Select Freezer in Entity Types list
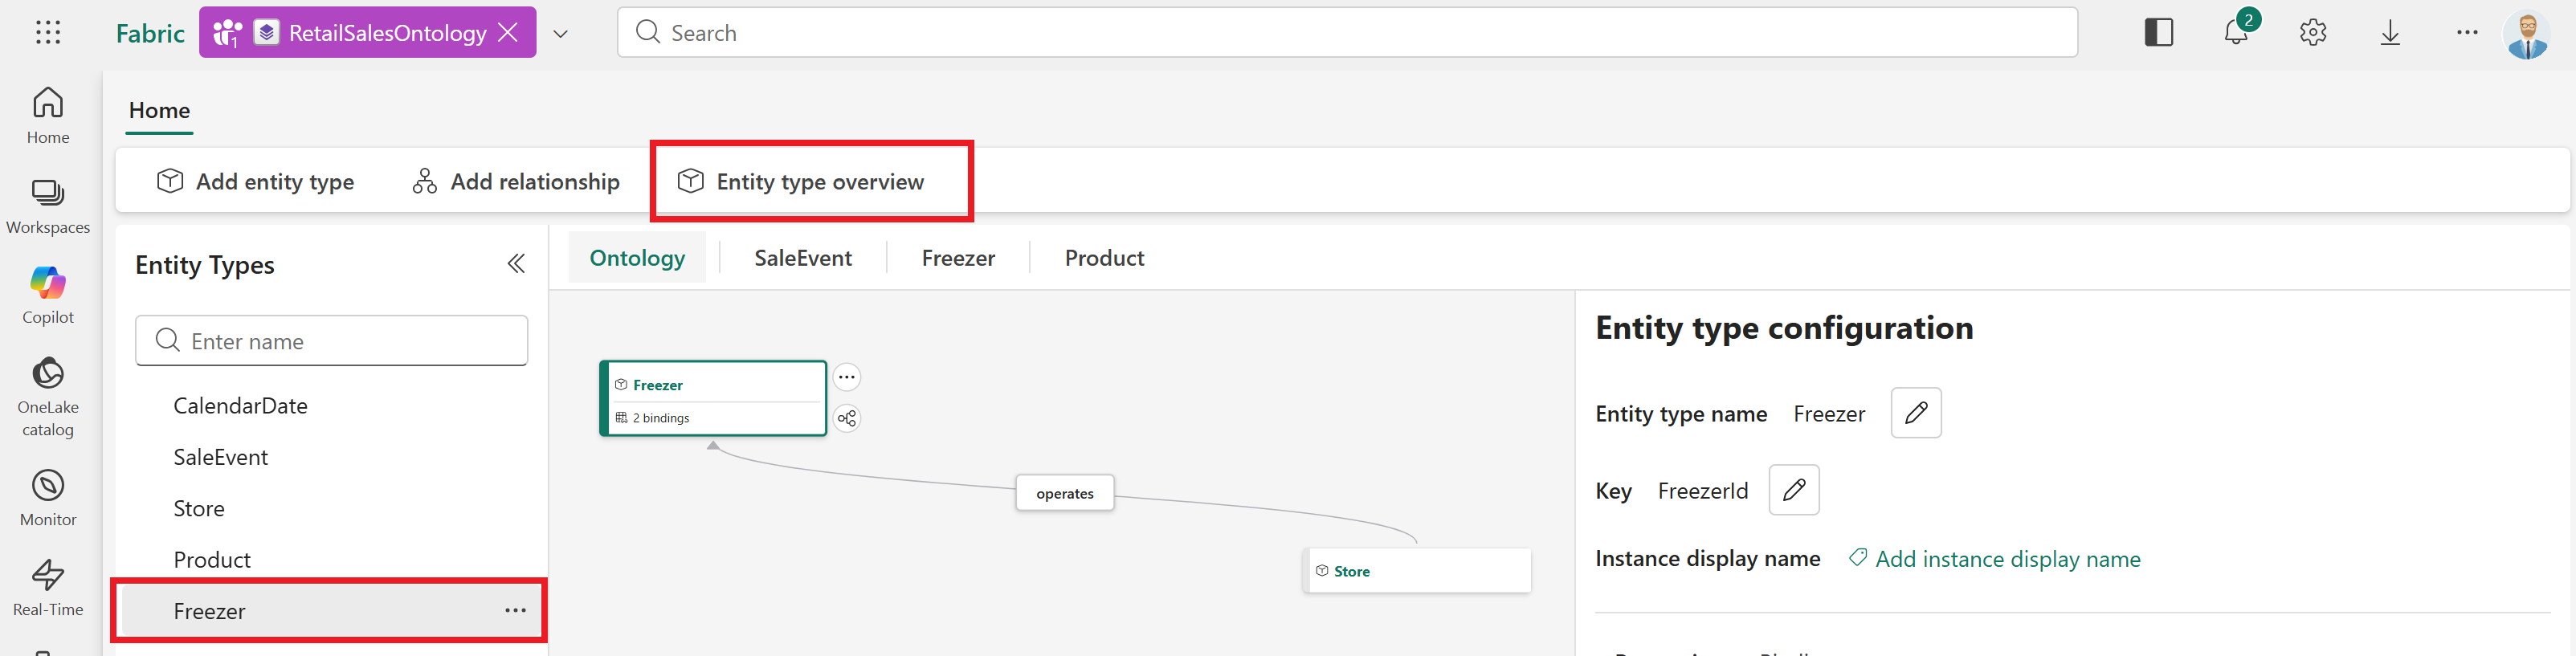This screenshot has width=2576, height=656. coord(330,611)
